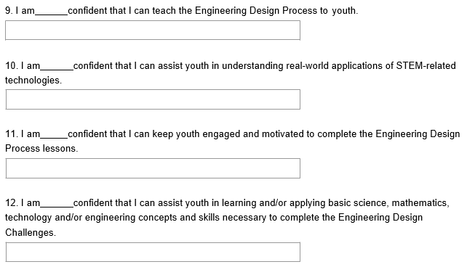Click the word 'technologies.' in question 10

point(33,81)
